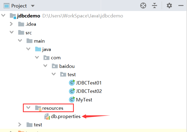Select the com package label
187x132 pixels.
(x=56, y=58)
